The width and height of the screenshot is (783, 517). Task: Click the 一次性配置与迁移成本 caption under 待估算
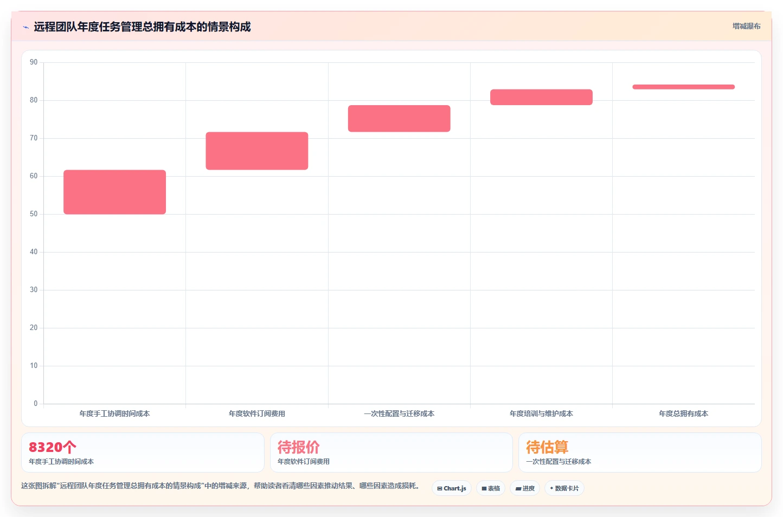[x=559, y=462]
